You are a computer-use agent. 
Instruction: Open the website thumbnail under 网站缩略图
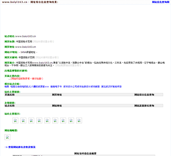[7, 137]
